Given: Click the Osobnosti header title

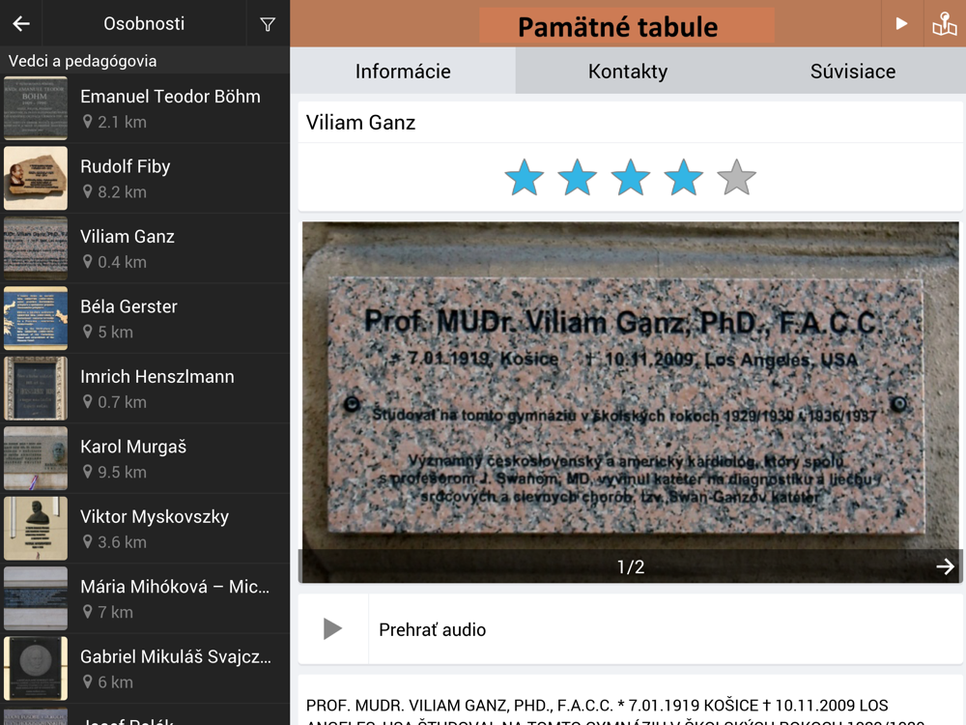Looking at the screenshot, I should (x=144, y=23).
